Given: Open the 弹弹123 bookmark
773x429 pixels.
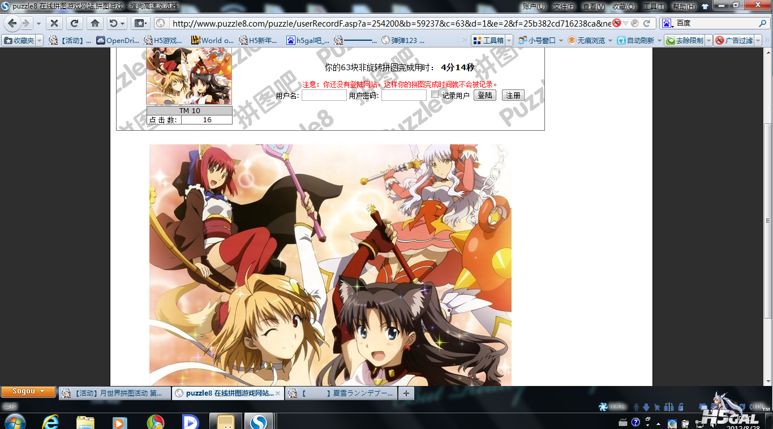Looking at the screenshot, I should (403, 40).
